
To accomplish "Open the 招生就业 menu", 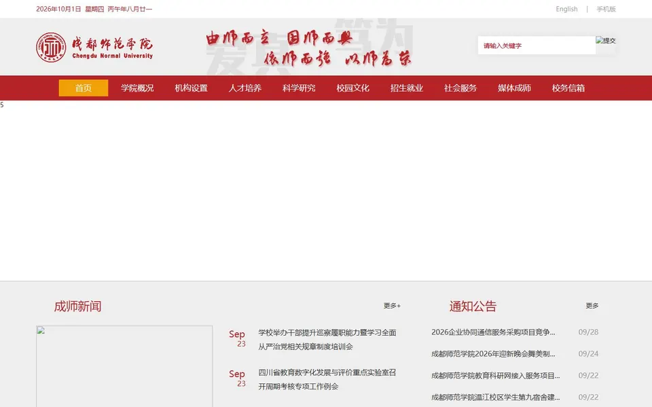I will tap(407, 88).
